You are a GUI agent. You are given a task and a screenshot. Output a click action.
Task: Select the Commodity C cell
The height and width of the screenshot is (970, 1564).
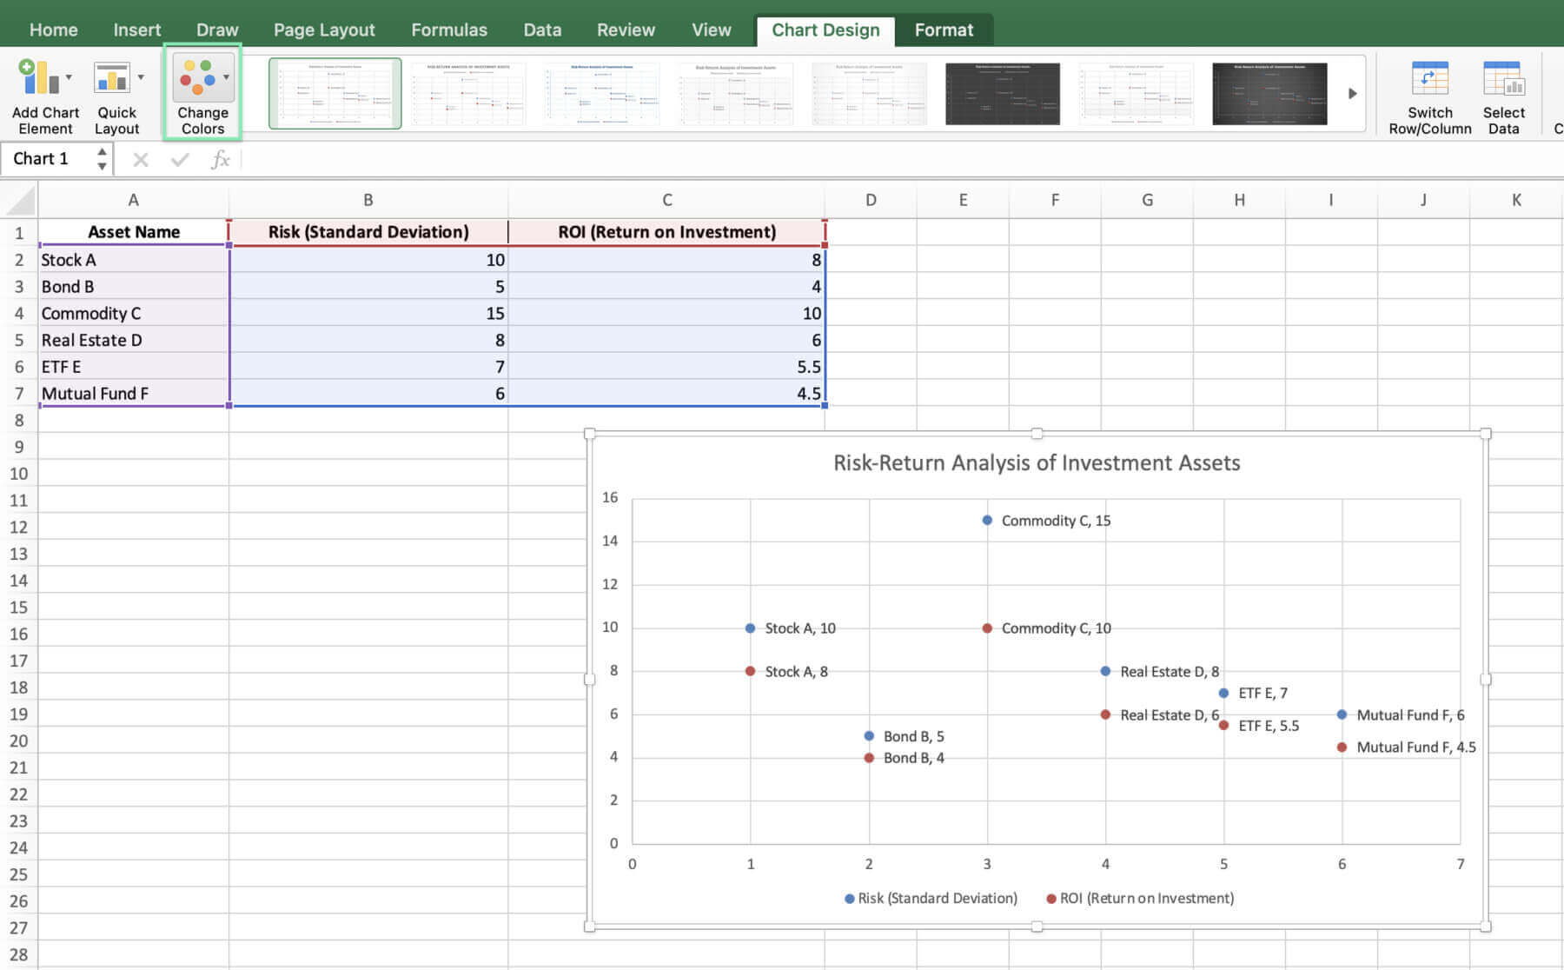(134, 314)
